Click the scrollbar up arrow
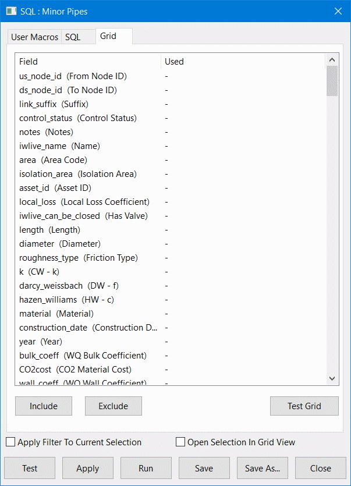The width and height of the screenshot is (351, 486). coord(332,59)
